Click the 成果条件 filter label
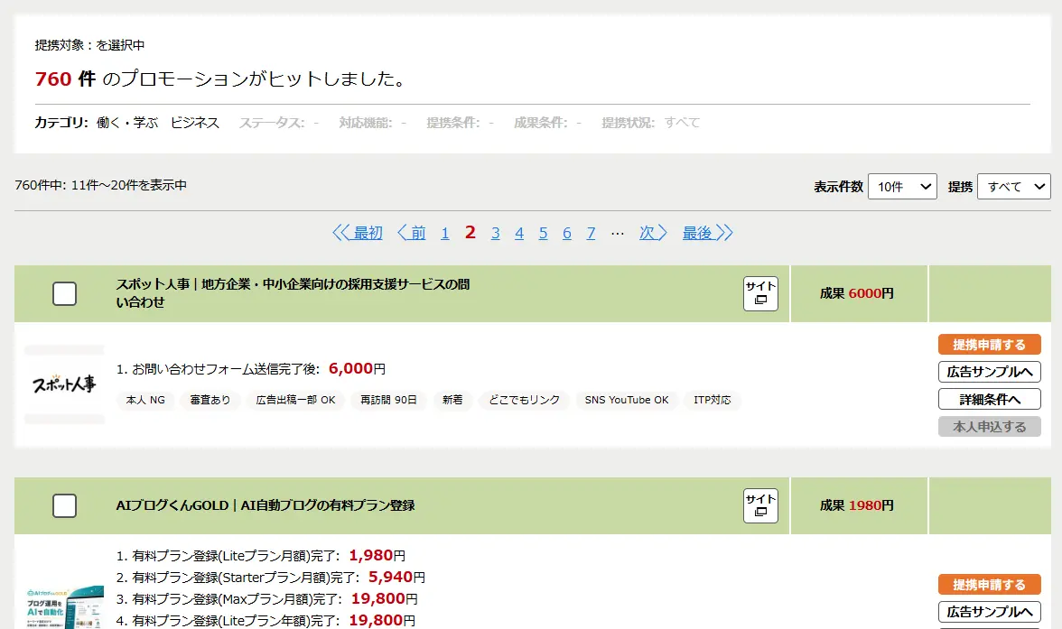Viewport: 1062px width, 629px height. point(540,123)
